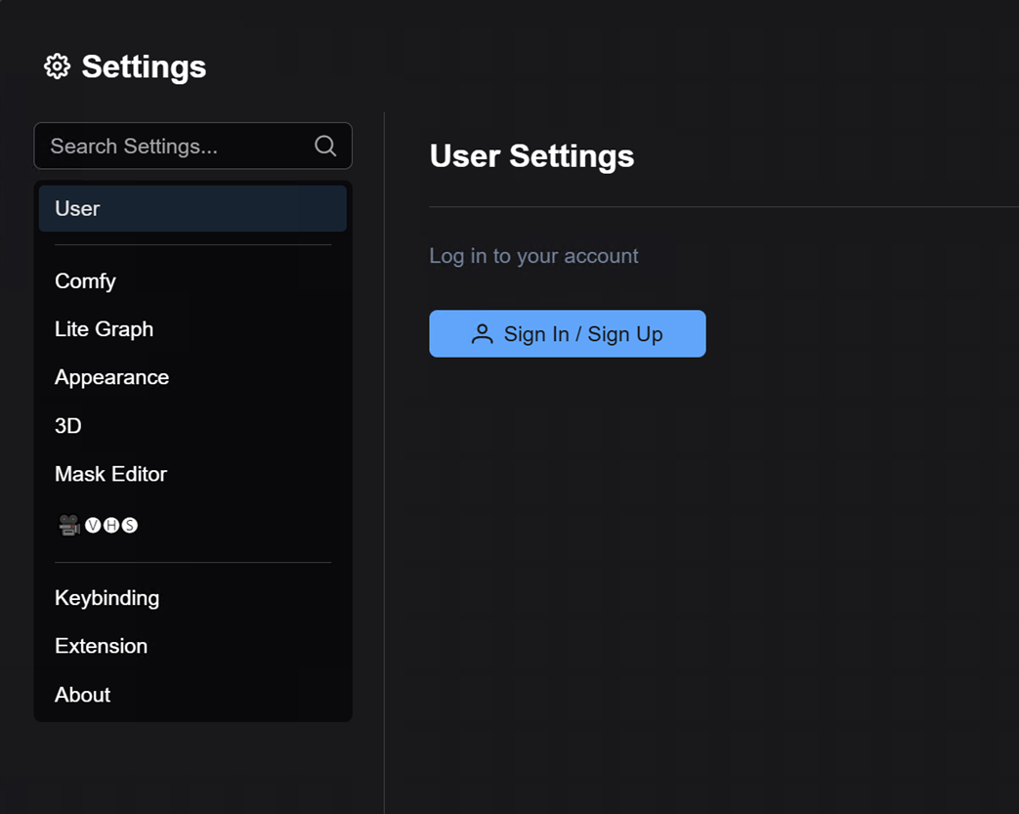Image resolution: width=1019 pixels, height=814 pixels.
Task: Open the Extension panel
Action: coord(193,646)
